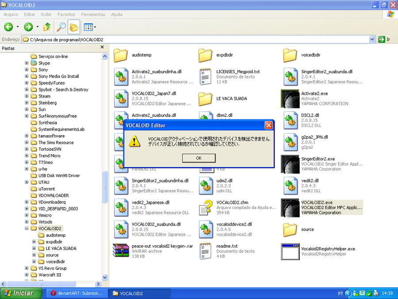The height and width of the screenshot is (299, 398).
Task: Click folder pane horizontal scroll right arrow
Action: coord(98,284)
